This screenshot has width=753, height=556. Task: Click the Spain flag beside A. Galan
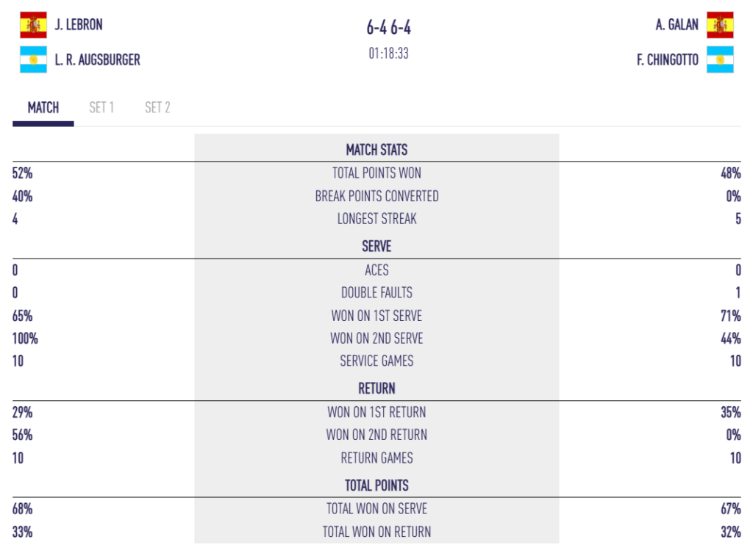(x=720, y=25)
